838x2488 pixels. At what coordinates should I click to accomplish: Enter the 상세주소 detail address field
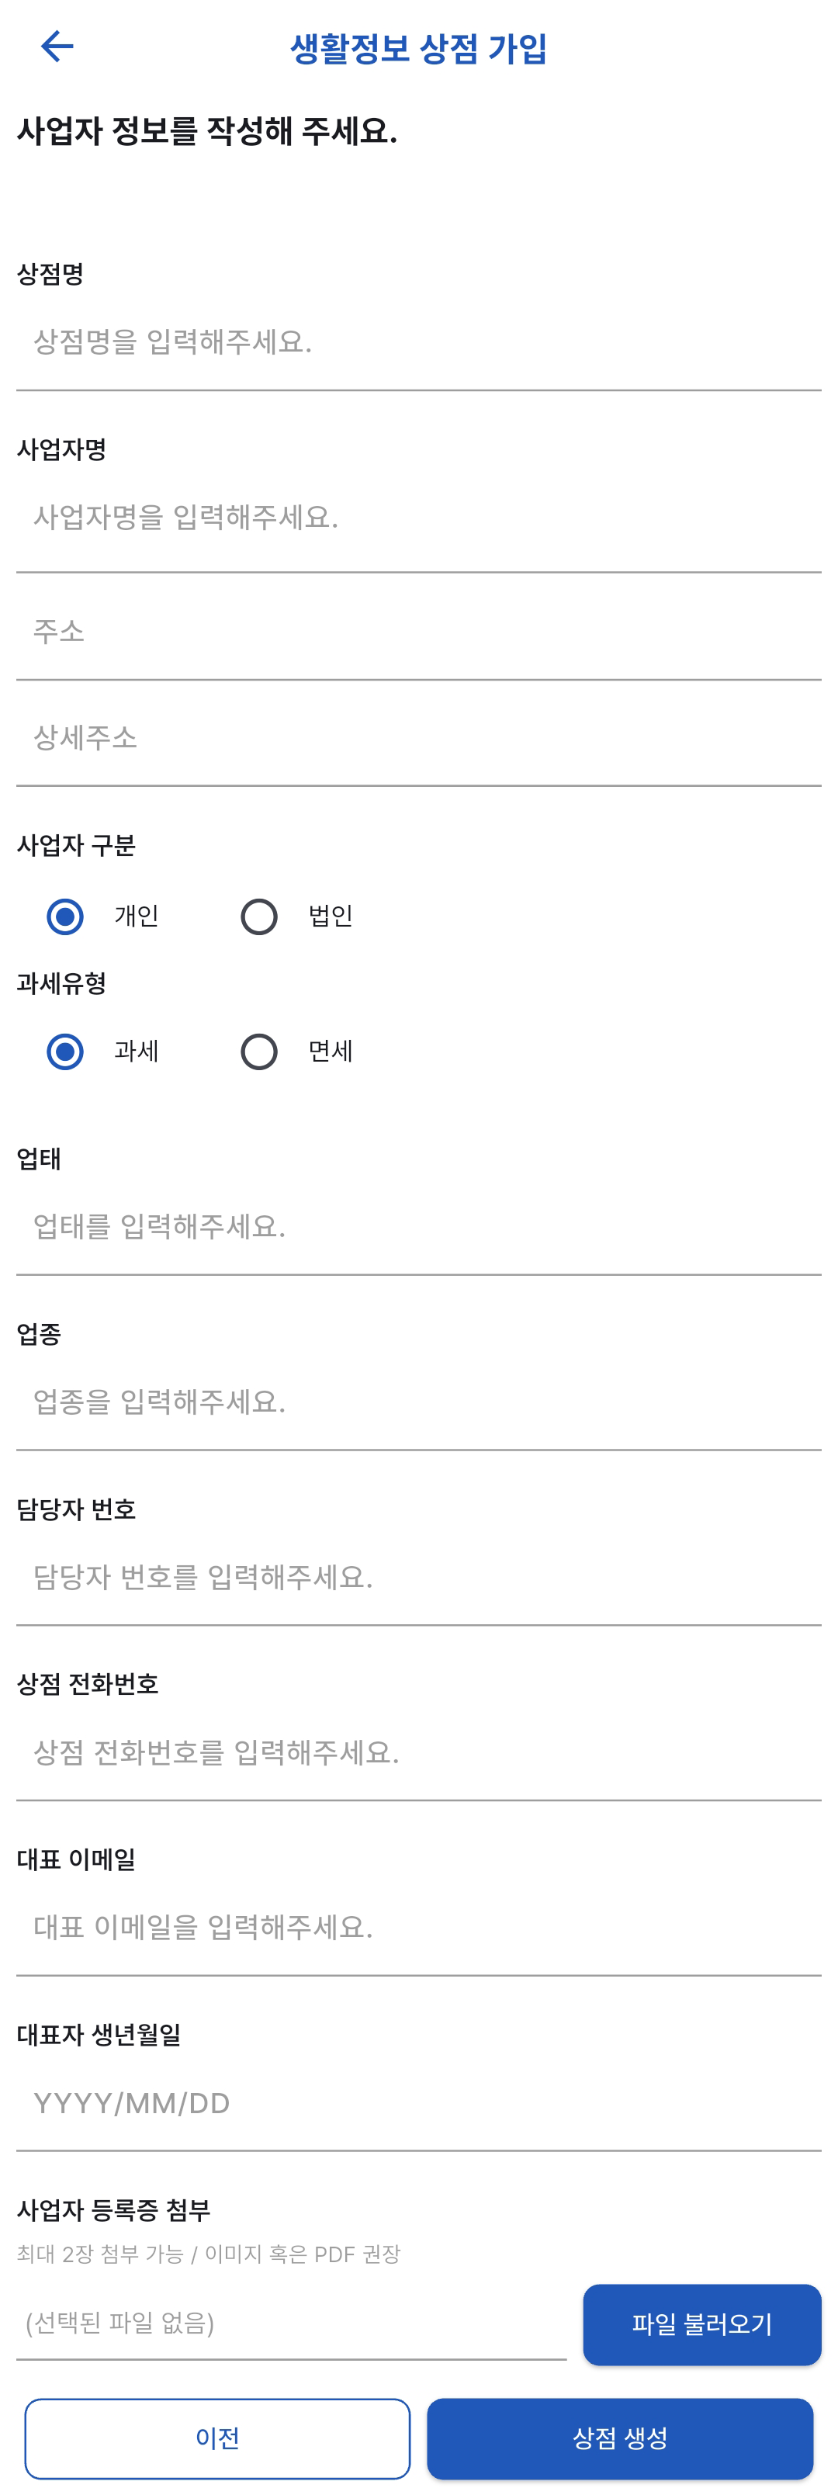418,738
